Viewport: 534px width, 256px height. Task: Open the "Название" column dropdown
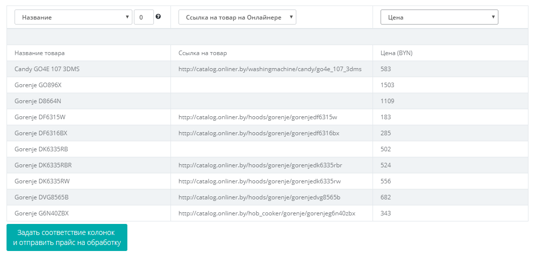pos(73,17)
